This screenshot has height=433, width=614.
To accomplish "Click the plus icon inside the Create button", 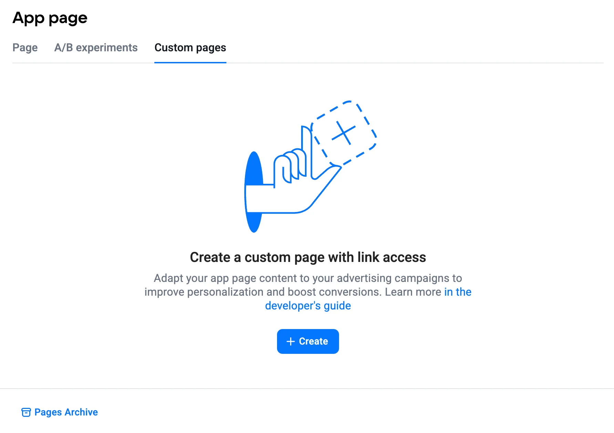I will click(x=290, y=341).
